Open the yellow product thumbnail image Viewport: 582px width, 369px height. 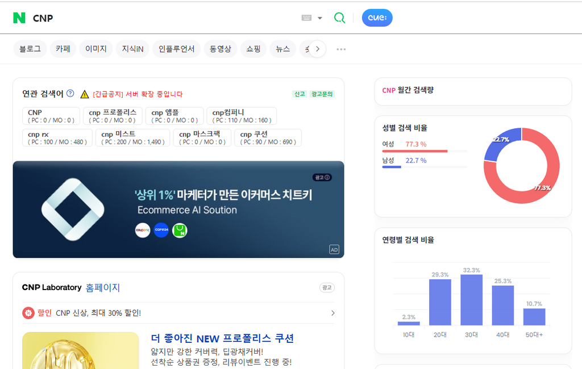click(81, 350)
